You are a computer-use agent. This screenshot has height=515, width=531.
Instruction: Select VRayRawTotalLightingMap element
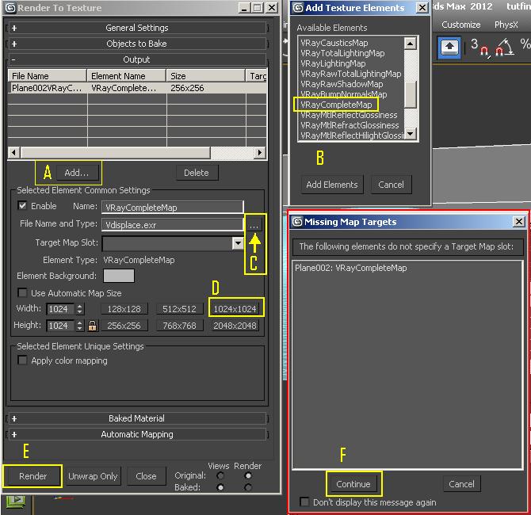click(x=351, y=74)
